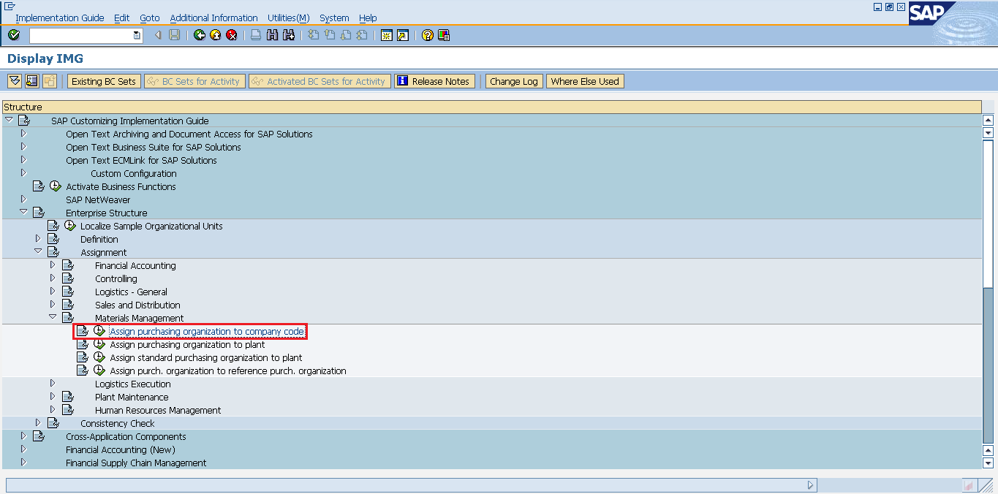This screenshot has height=494, width=998.
Task: Click the Change Log button
Action: [x=514, y=81]
